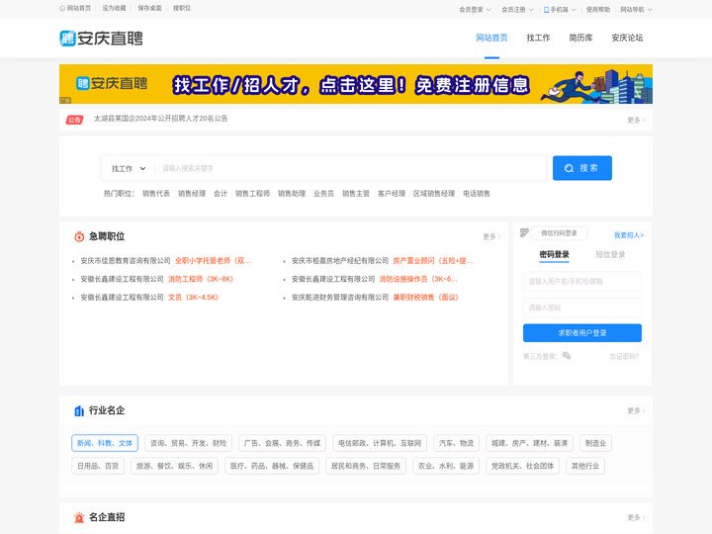Viewport: 712px width, 534px height.
Task: Click the yellow 找工作/招人才 banner
Action: (356, 84)
